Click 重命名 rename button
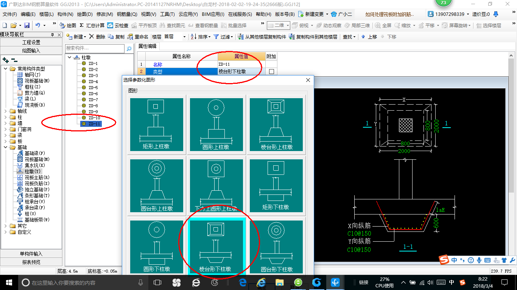517x290 pixels. coord(138,37)
